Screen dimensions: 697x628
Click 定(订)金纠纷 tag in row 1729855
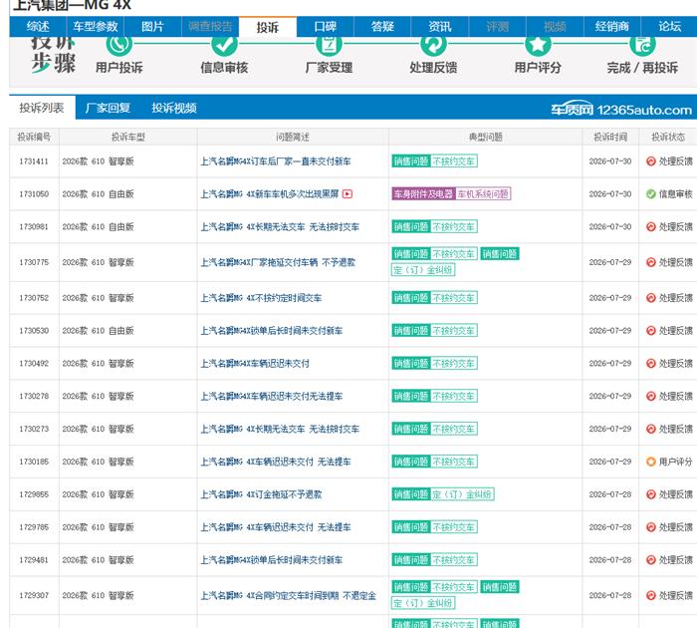click(462, 494)
